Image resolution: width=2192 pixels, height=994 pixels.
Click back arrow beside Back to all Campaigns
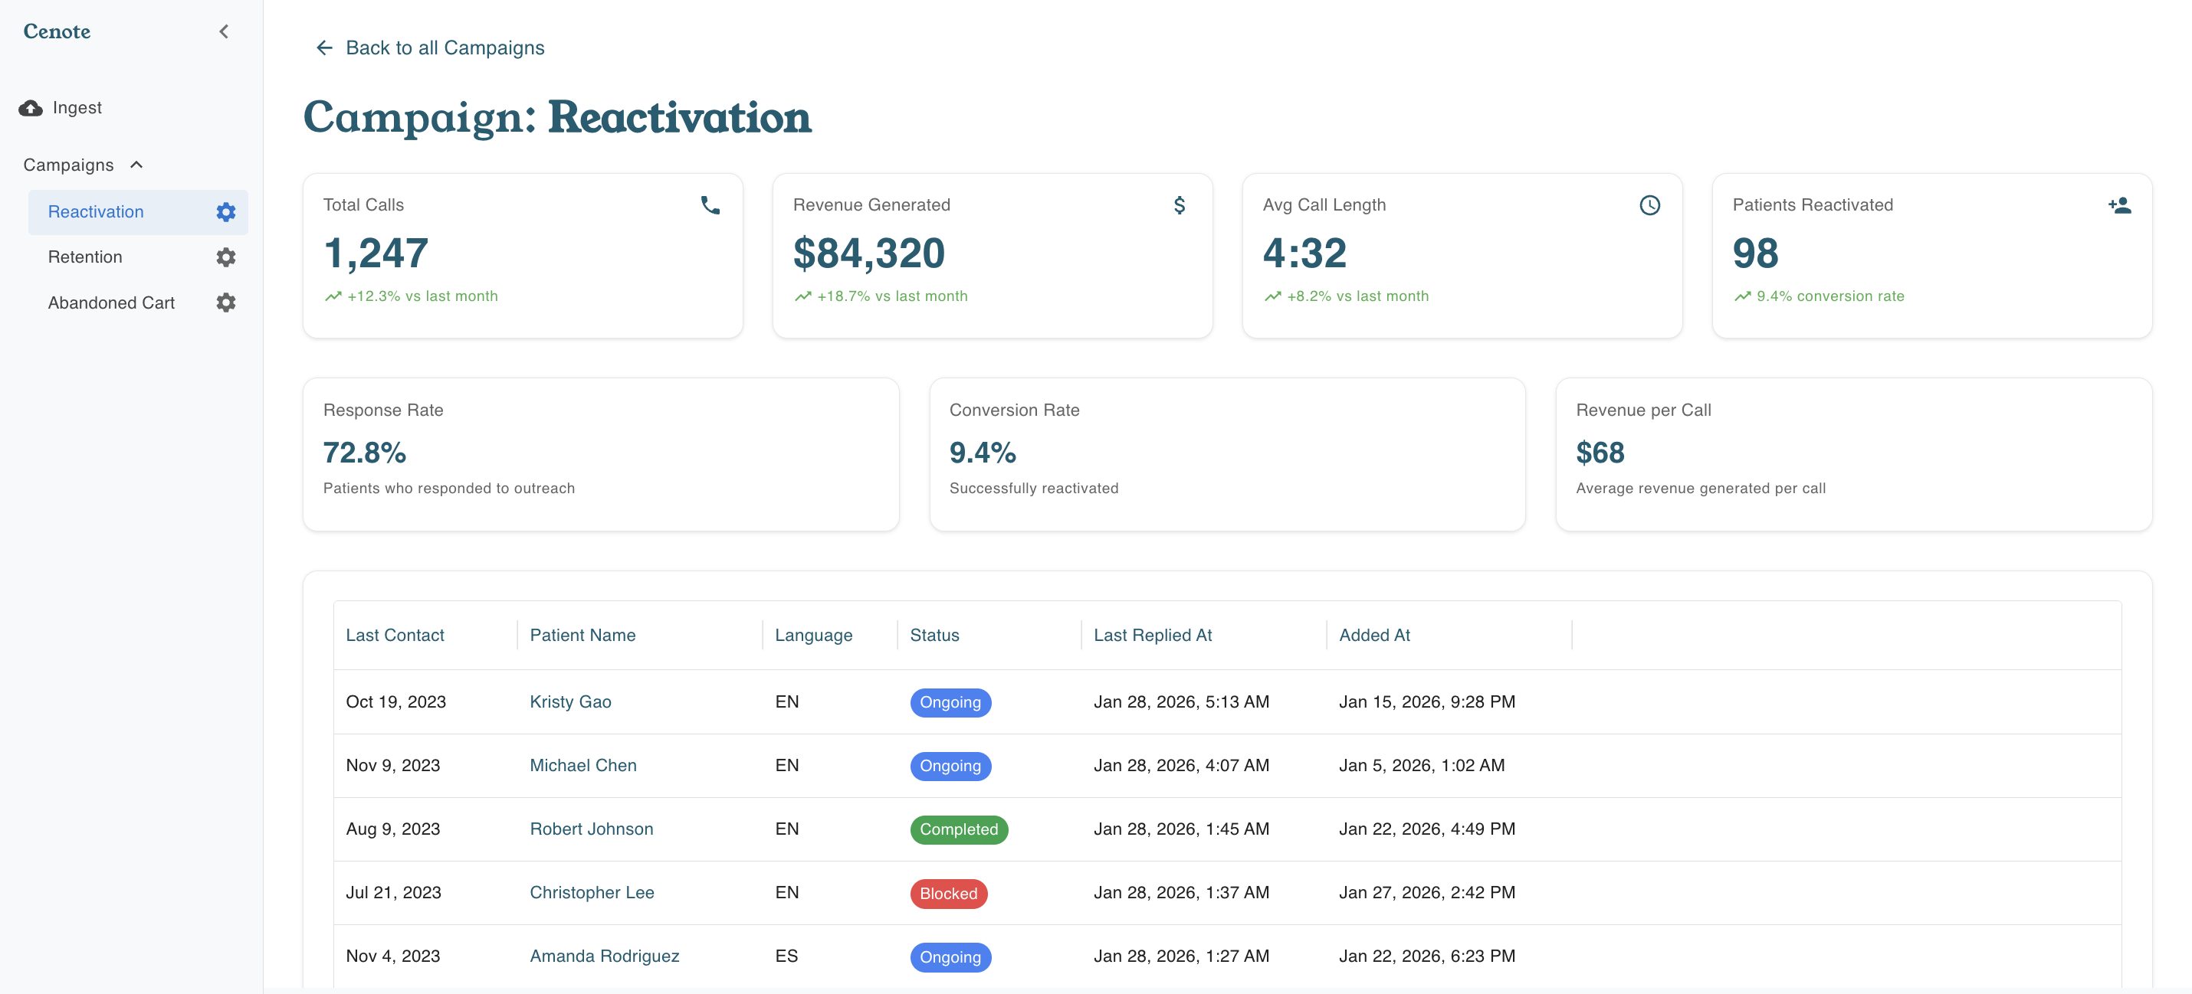point(324,47)
